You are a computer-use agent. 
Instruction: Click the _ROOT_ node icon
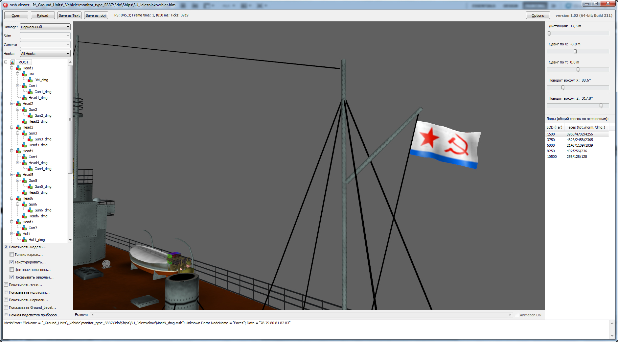pyautogui.click(x=12, y=62)
